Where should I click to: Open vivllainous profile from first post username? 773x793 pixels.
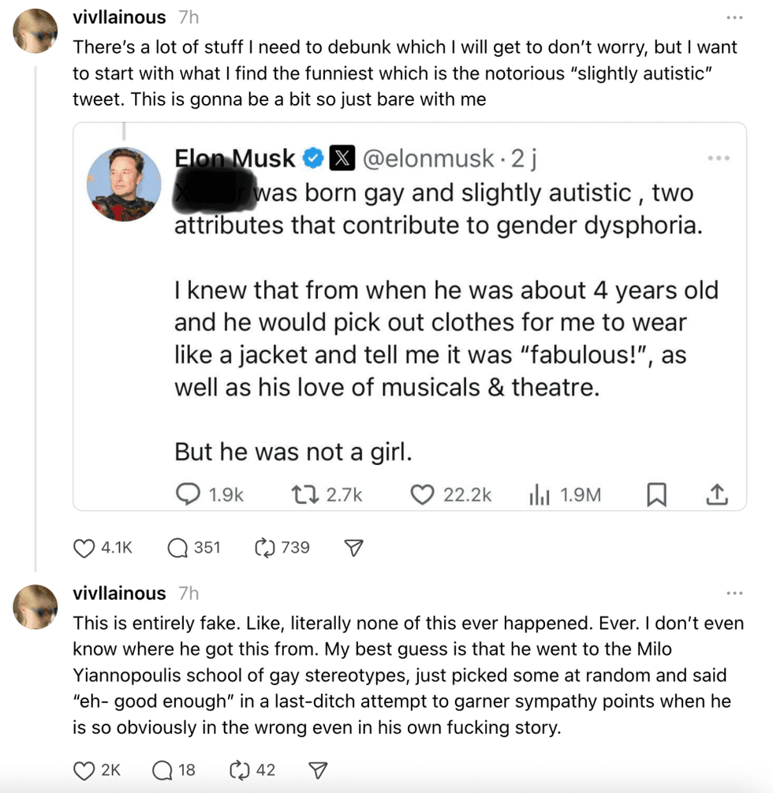pyautogui.click(x=119, y=17)
